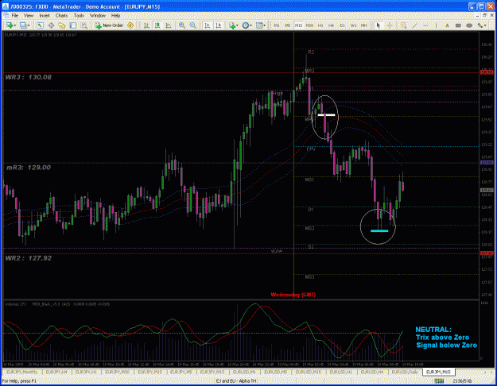This screenshot has width=497, height=386.
Task: Open the Tools menu
Action: pyautogui.click(x=79, y=15)
